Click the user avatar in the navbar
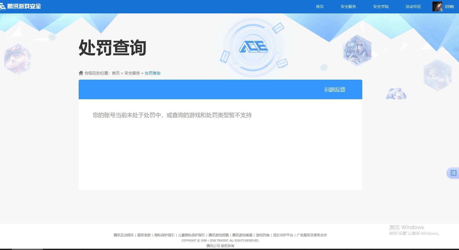 click(x=437, y=6)
